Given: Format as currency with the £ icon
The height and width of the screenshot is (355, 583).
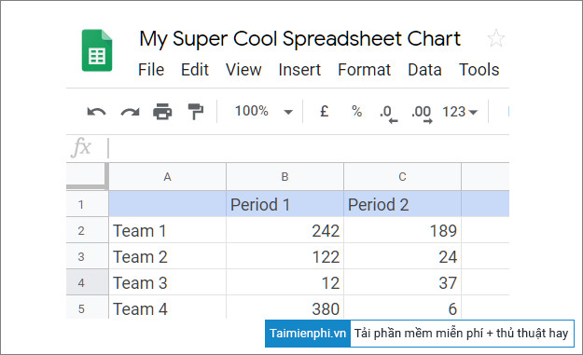Looking at the screenshot, I should pos(325,111).
